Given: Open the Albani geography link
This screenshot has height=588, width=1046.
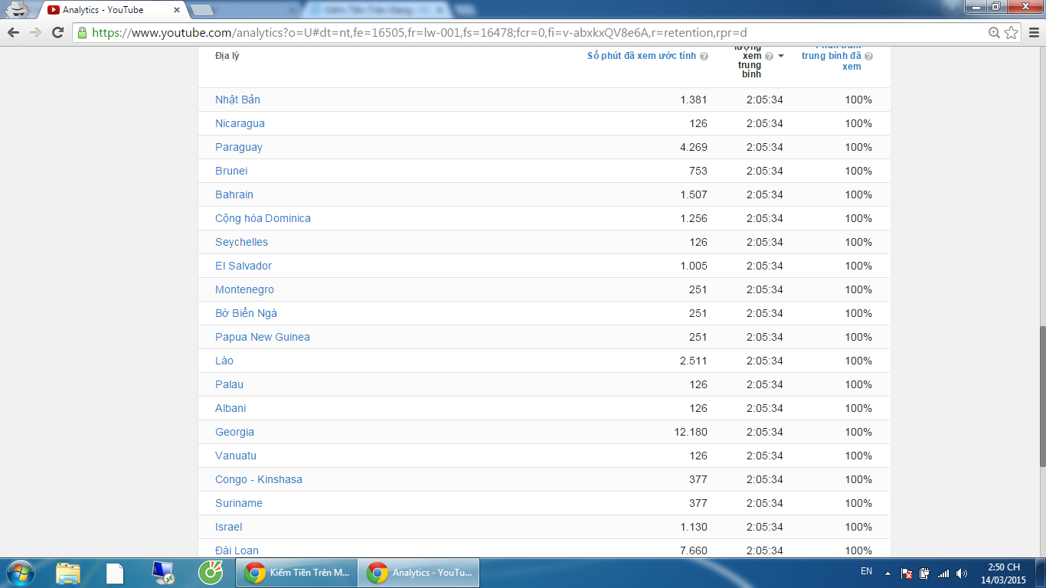Looking at the screenshot, I should click(x=230, y=408).
